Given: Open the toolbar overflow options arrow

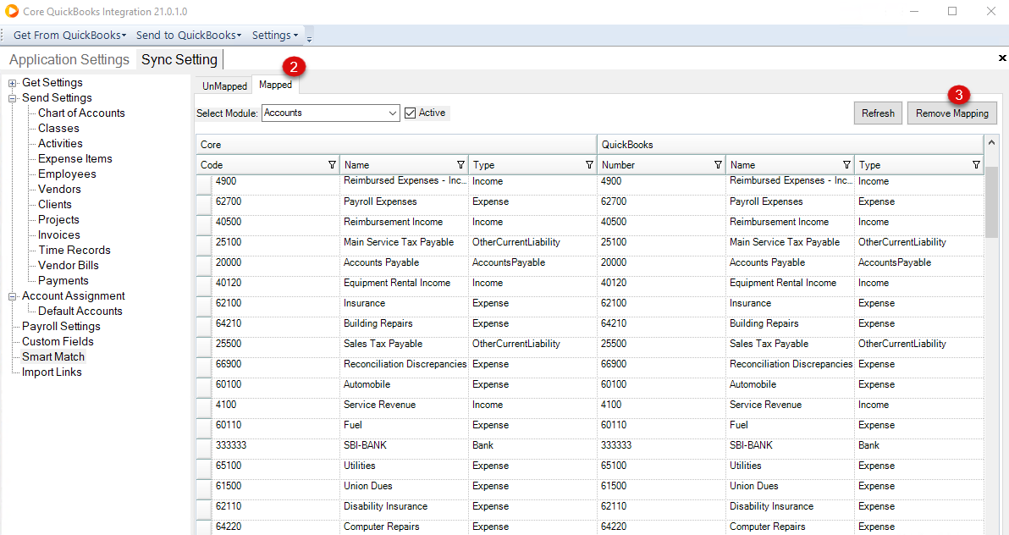Looking at the screenshot, I should tap(309, 37).
